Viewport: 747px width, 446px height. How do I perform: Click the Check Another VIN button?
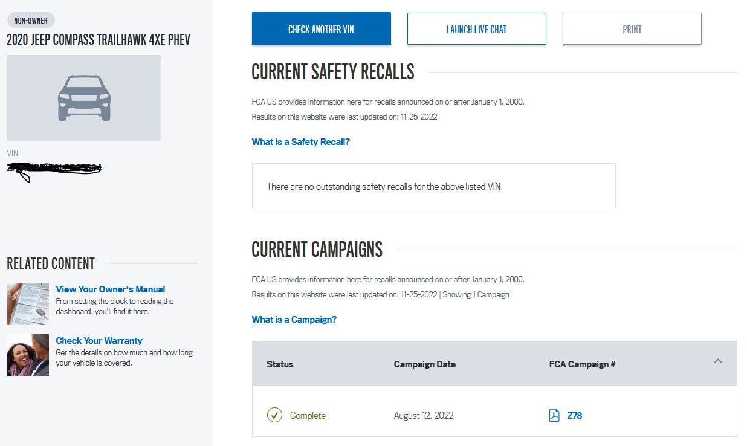(x=321, y=29)
